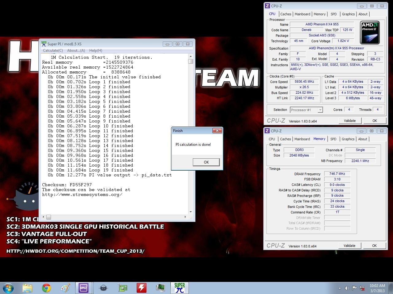The image size is (393, 294).
Task: Switch to Graphics tab in lower CPU-Z
Action: [x=348, y=139]
